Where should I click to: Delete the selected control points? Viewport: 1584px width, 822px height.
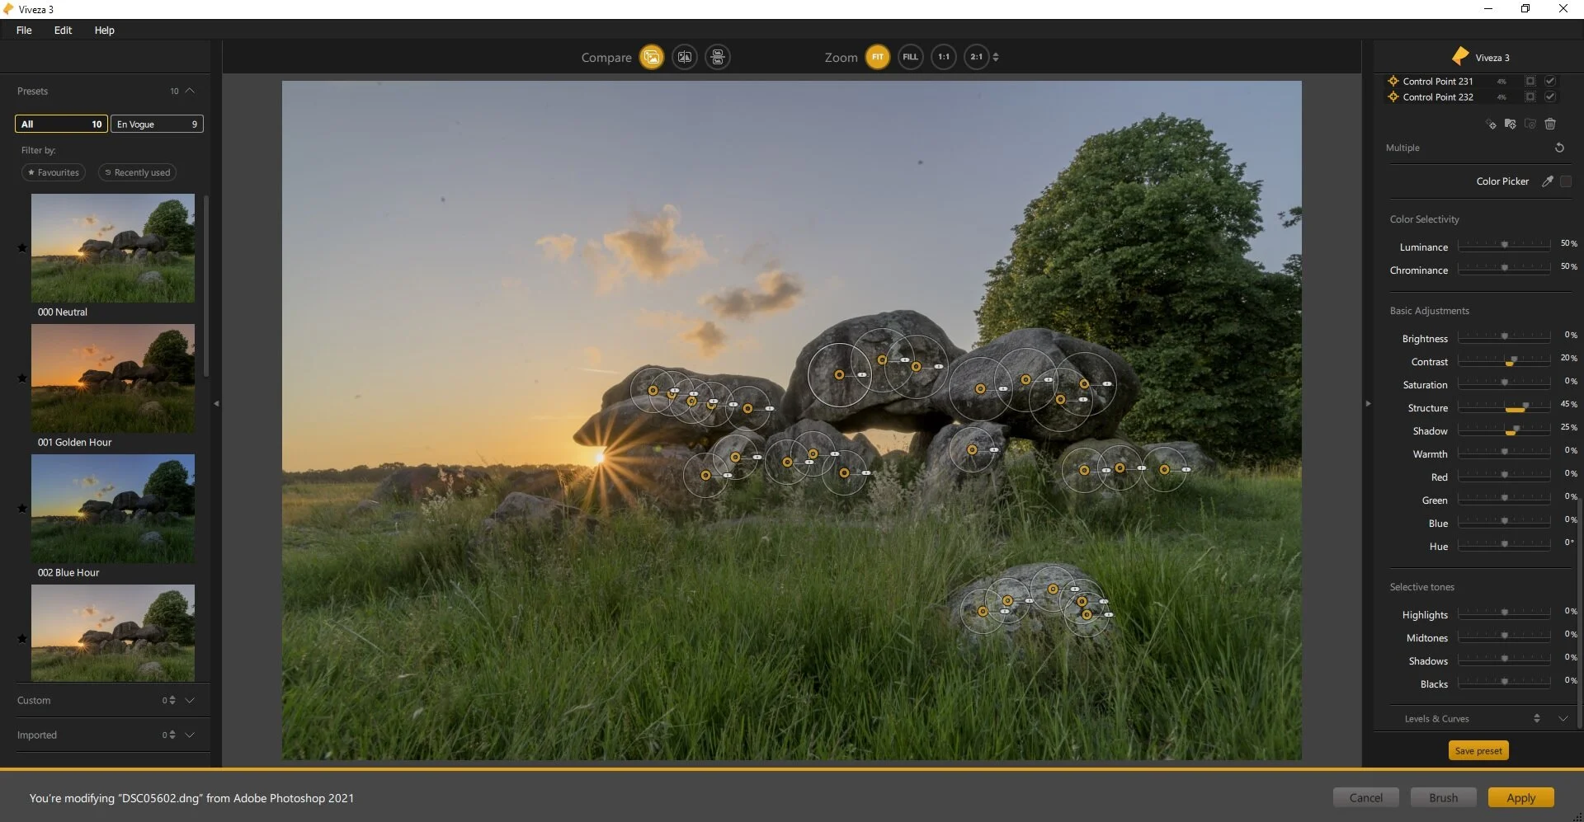[x=1551, y=124]
